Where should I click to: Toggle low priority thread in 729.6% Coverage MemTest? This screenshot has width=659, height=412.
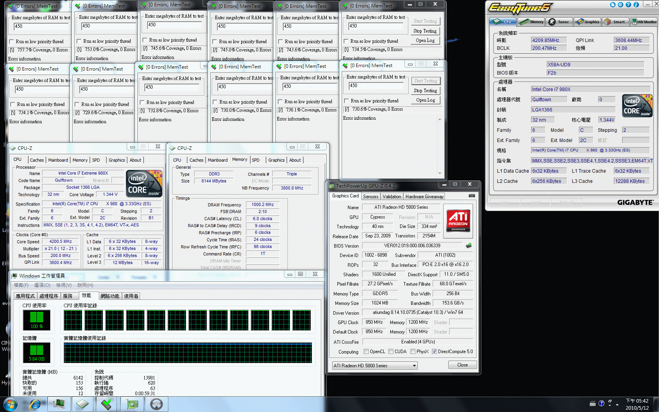(77, 104)
